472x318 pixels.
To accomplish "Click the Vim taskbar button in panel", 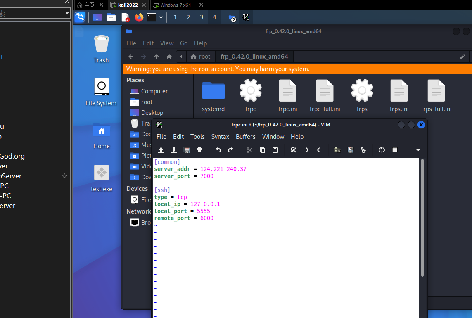I will [x=246, y=17].
